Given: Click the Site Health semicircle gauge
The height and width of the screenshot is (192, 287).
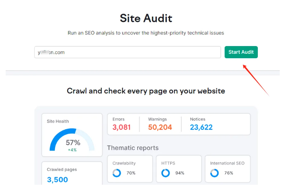Looking at the screenshot, I should click(72, 139).
